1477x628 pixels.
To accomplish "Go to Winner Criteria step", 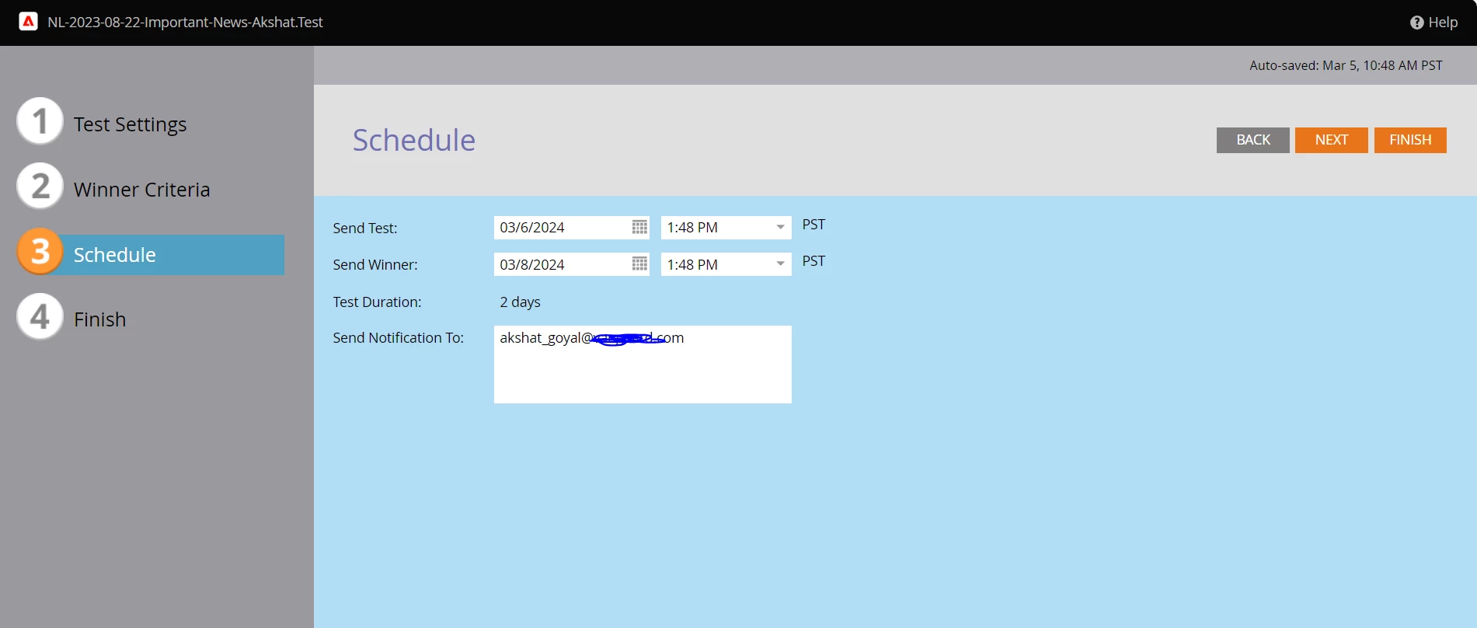I will point(141,190).
